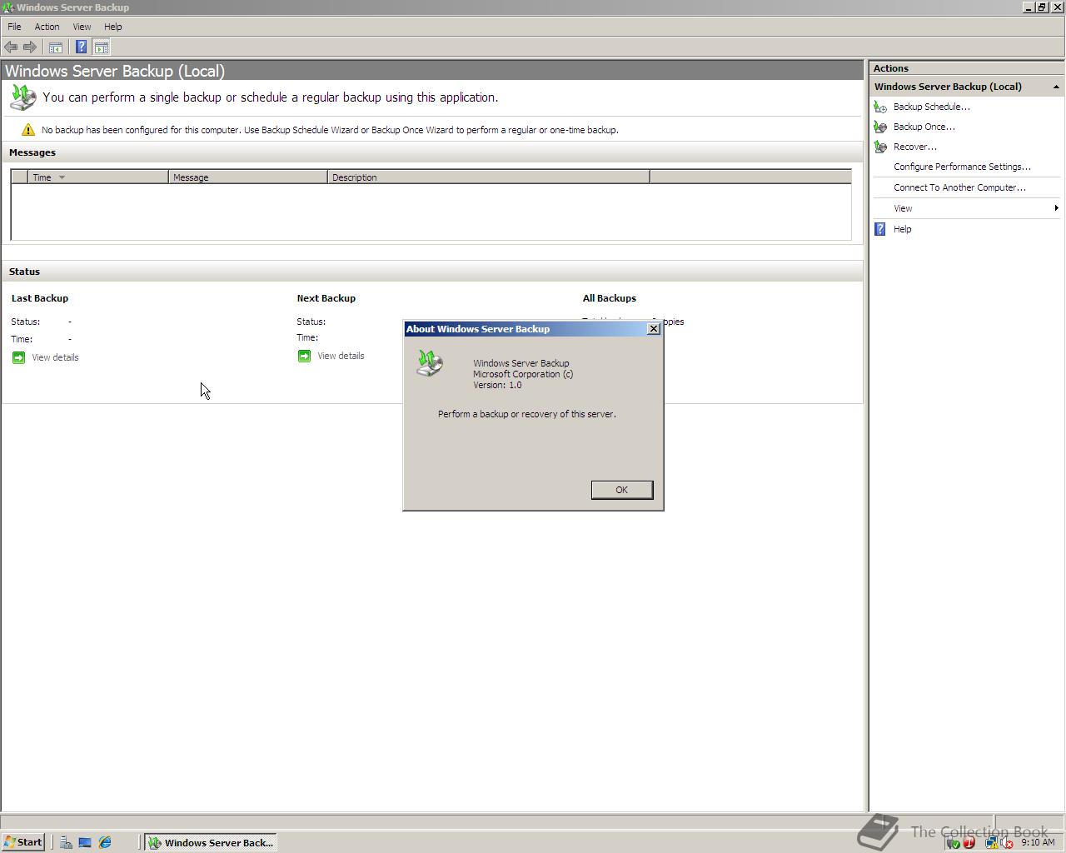Viewport: 1066px width, 853px height.
Task: Open the File menu
Action: [x=14, y=27]
